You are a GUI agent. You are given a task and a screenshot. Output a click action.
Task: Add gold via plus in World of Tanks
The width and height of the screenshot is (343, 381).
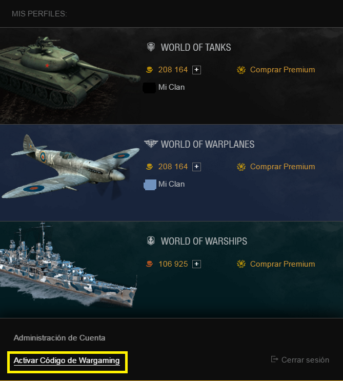(x=196, y=70)
